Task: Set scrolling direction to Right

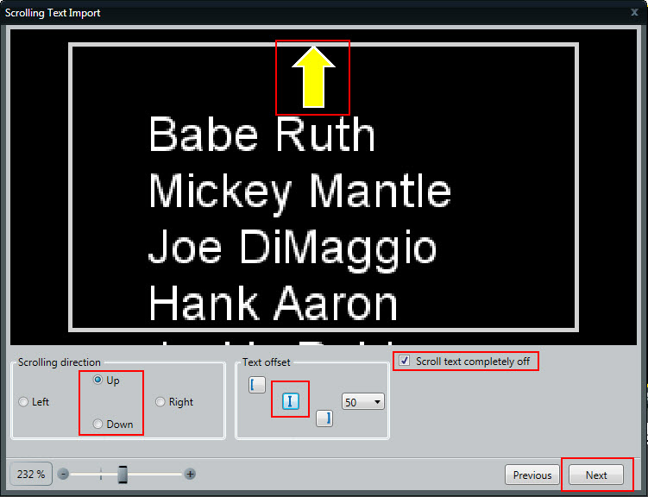Action: (160, 402)
